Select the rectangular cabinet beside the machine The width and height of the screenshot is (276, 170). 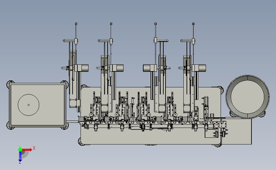click(38, 105)
